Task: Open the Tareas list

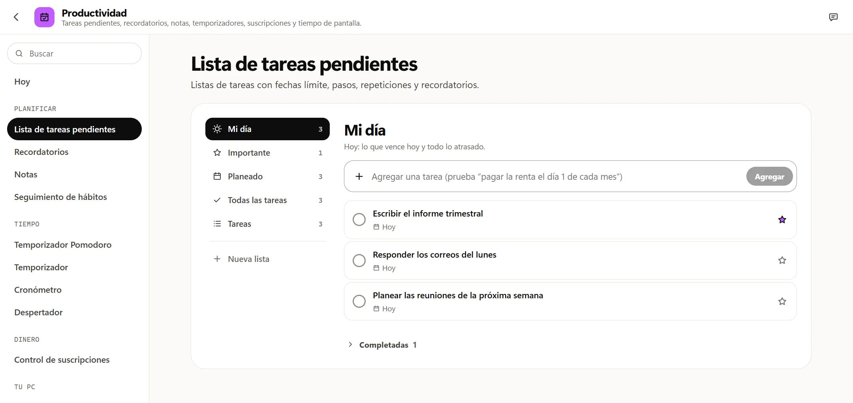Action: tap(267, 224)
